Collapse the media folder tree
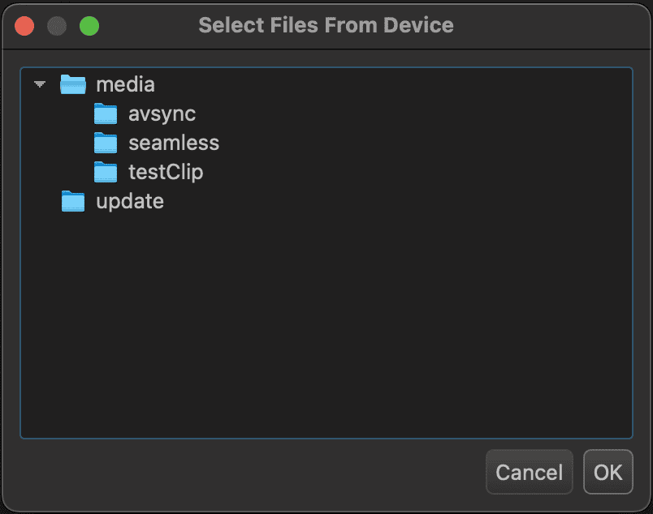The image size is (653, 514). click(40, 84)
